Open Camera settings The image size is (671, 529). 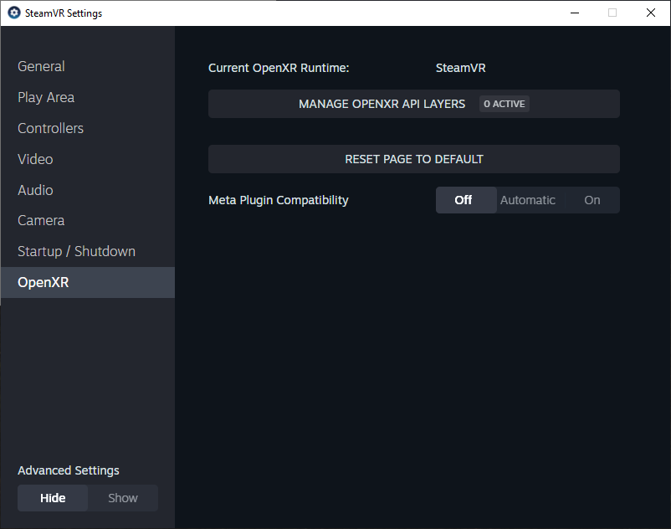point(87,220)
